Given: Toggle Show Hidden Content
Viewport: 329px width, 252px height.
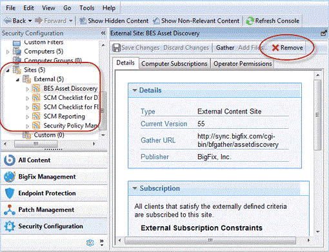Looking at the screenshot, I should tap(114, 21).
